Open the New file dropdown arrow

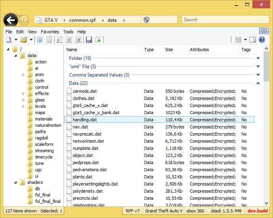click(x=16, y=40)
